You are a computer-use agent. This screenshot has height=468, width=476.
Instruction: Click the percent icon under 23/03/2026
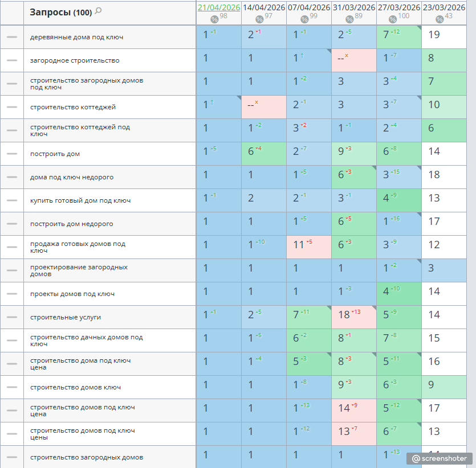(440, 19)
